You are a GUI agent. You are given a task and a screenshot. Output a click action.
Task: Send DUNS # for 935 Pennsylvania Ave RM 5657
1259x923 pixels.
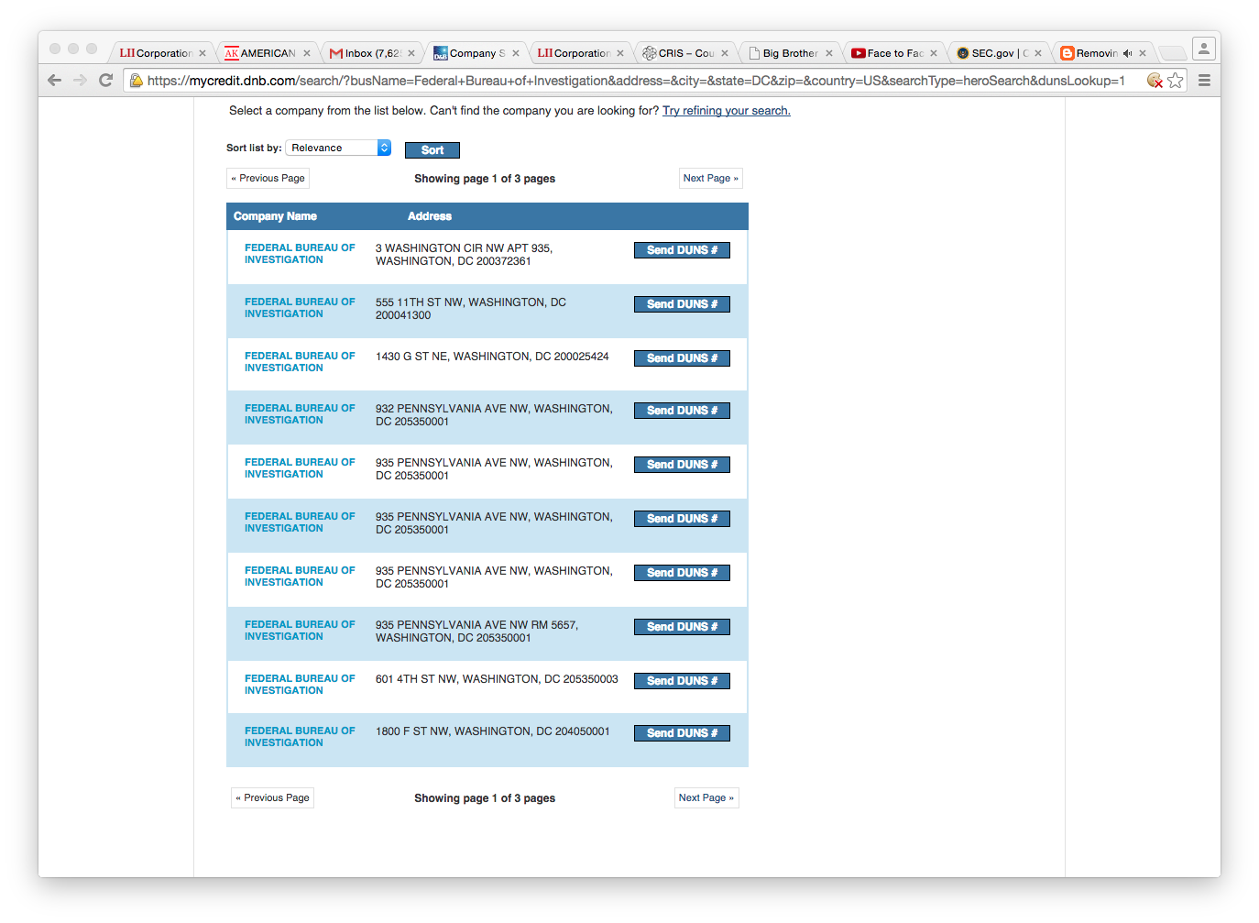click(x=682, y=627)
